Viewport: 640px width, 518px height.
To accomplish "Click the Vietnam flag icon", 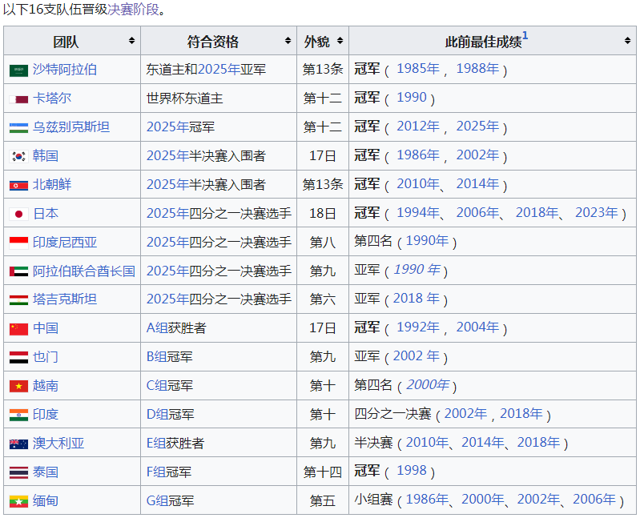I will coord(18,386).
